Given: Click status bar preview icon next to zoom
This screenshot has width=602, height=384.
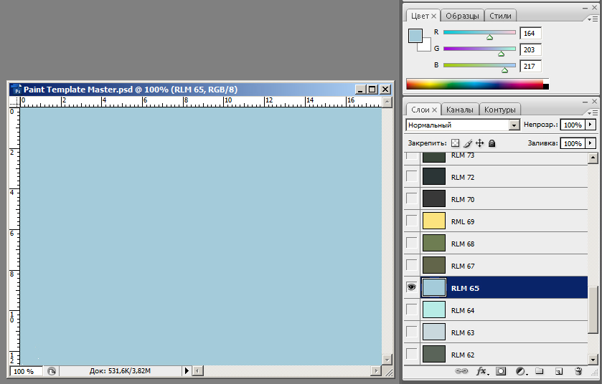Looking at the screenshot, I should [52, 371].
